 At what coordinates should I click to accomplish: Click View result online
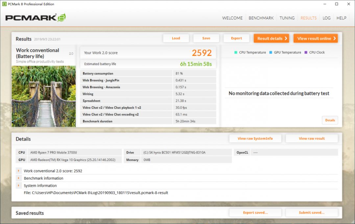click(x=316, y=38)
